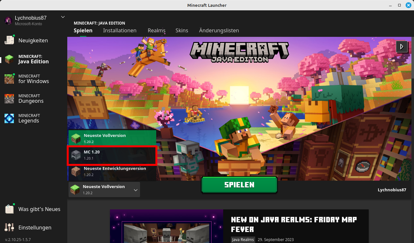Screen dimensions: 414x243
Task: Open the Realms tab
Action: [157, 30]
